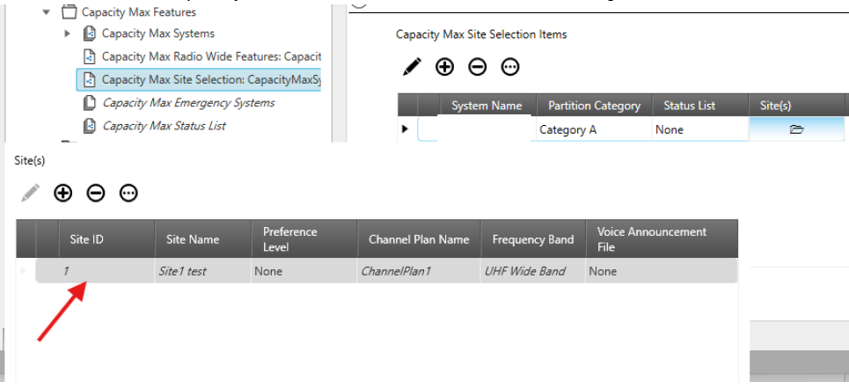This screenshot has width=849, height=389.
Task: Remove the selected Site Selection item
Action: [478, 67]
